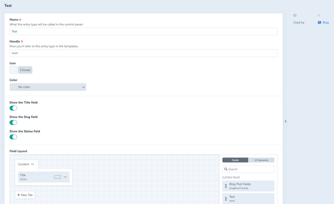The image size is (334, 204).
Task: Click the text-type icon on the Text field
Action: click(226, 199)
